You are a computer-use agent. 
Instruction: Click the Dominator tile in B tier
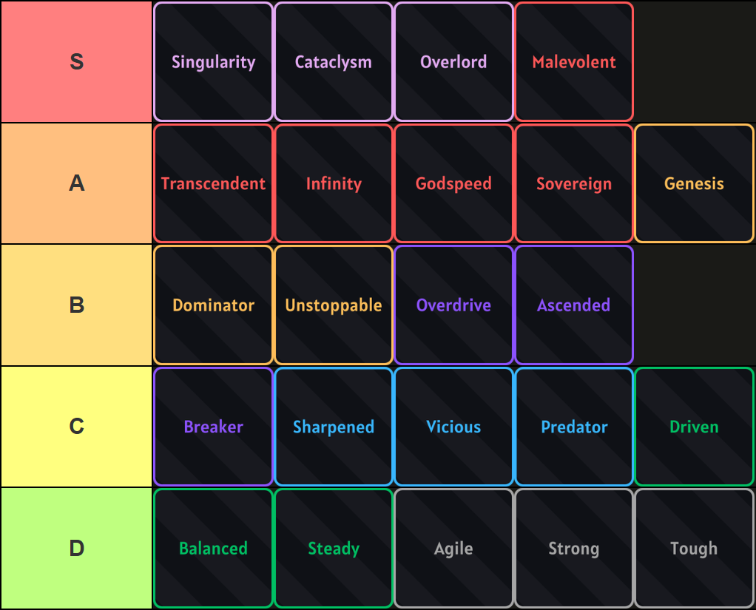pyautogui.click(x=213, y=305)
